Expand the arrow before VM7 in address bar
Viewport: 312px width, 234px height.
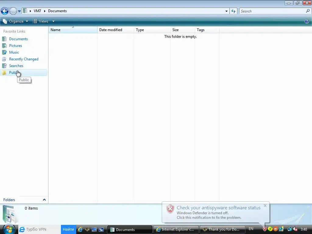tap(30, 11)
